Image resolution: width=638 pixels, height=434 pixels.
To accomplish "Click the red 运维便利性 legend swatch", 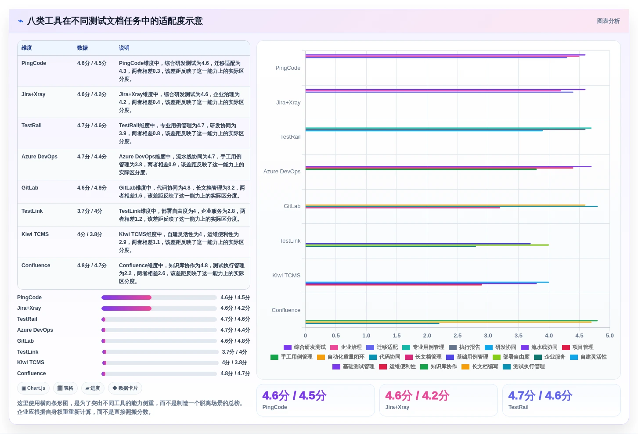I will [383, 367].
